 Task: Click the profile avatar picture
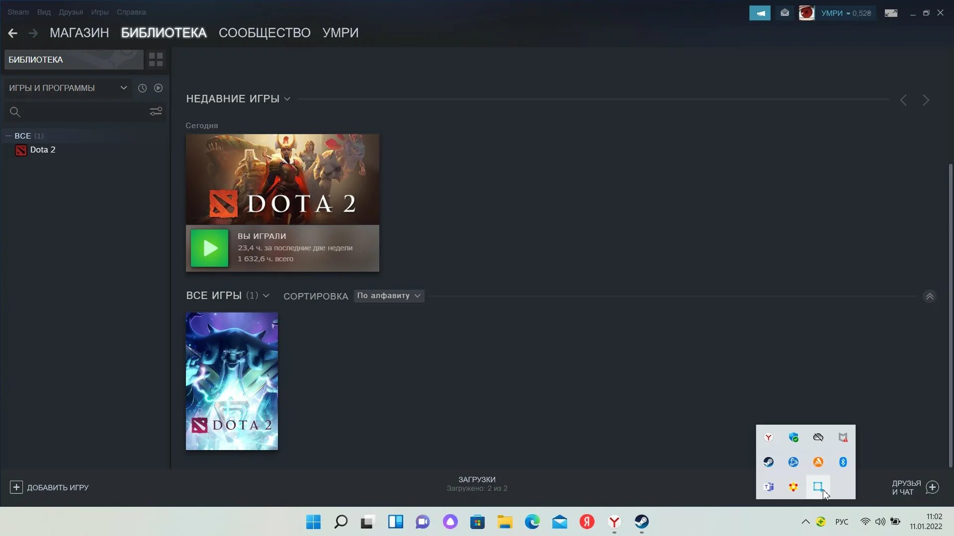(806, 13)
